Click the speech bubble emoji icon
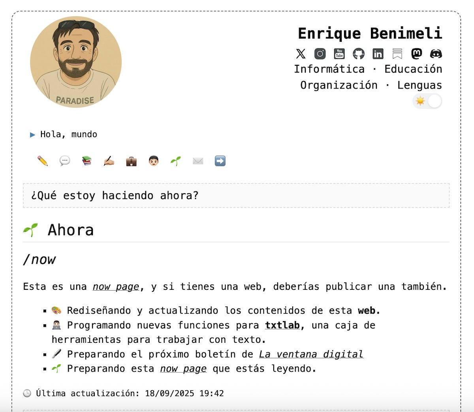Viewport: 474px width, 412px height. coord(65,161)
